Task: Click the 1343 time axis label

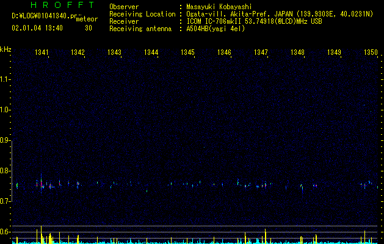Action: 114,52
